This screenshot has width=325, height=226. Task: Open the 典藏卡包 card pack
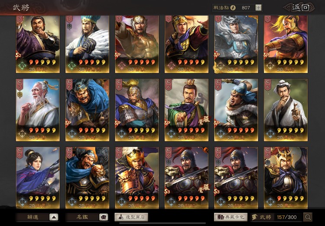[x=231, y=217]
